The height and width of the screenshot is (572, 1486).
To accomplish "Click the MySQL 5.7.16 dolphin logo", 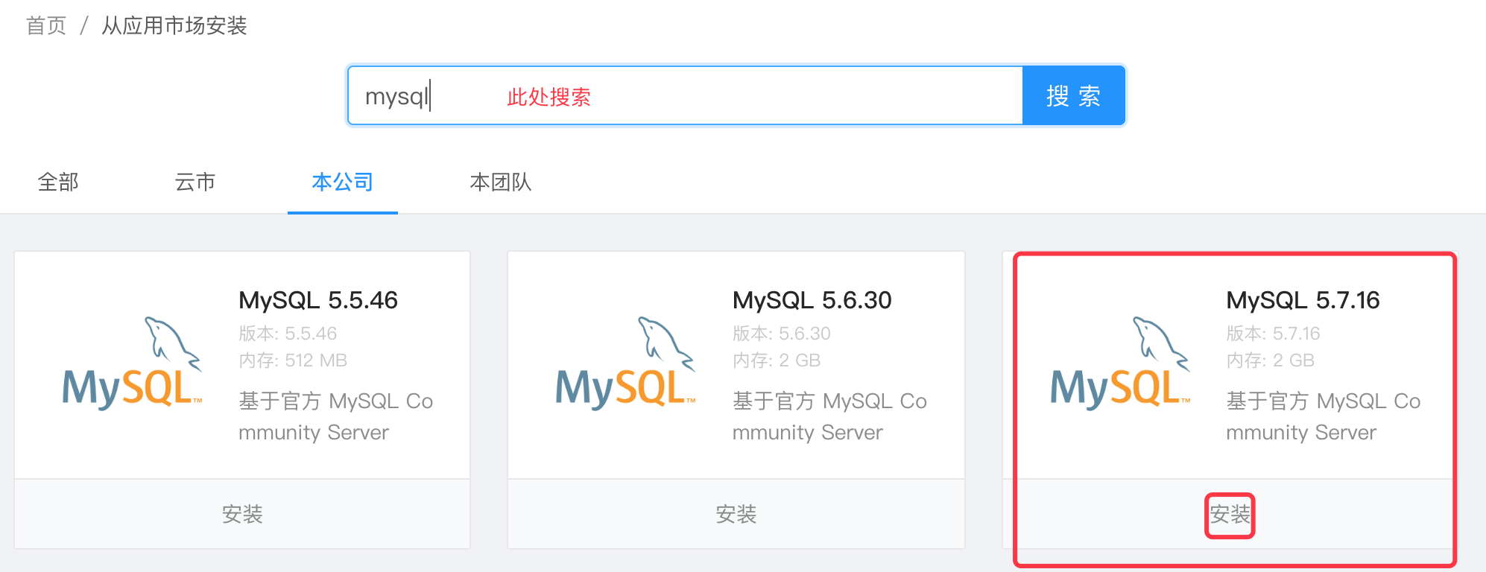I will click(1121, 363).
